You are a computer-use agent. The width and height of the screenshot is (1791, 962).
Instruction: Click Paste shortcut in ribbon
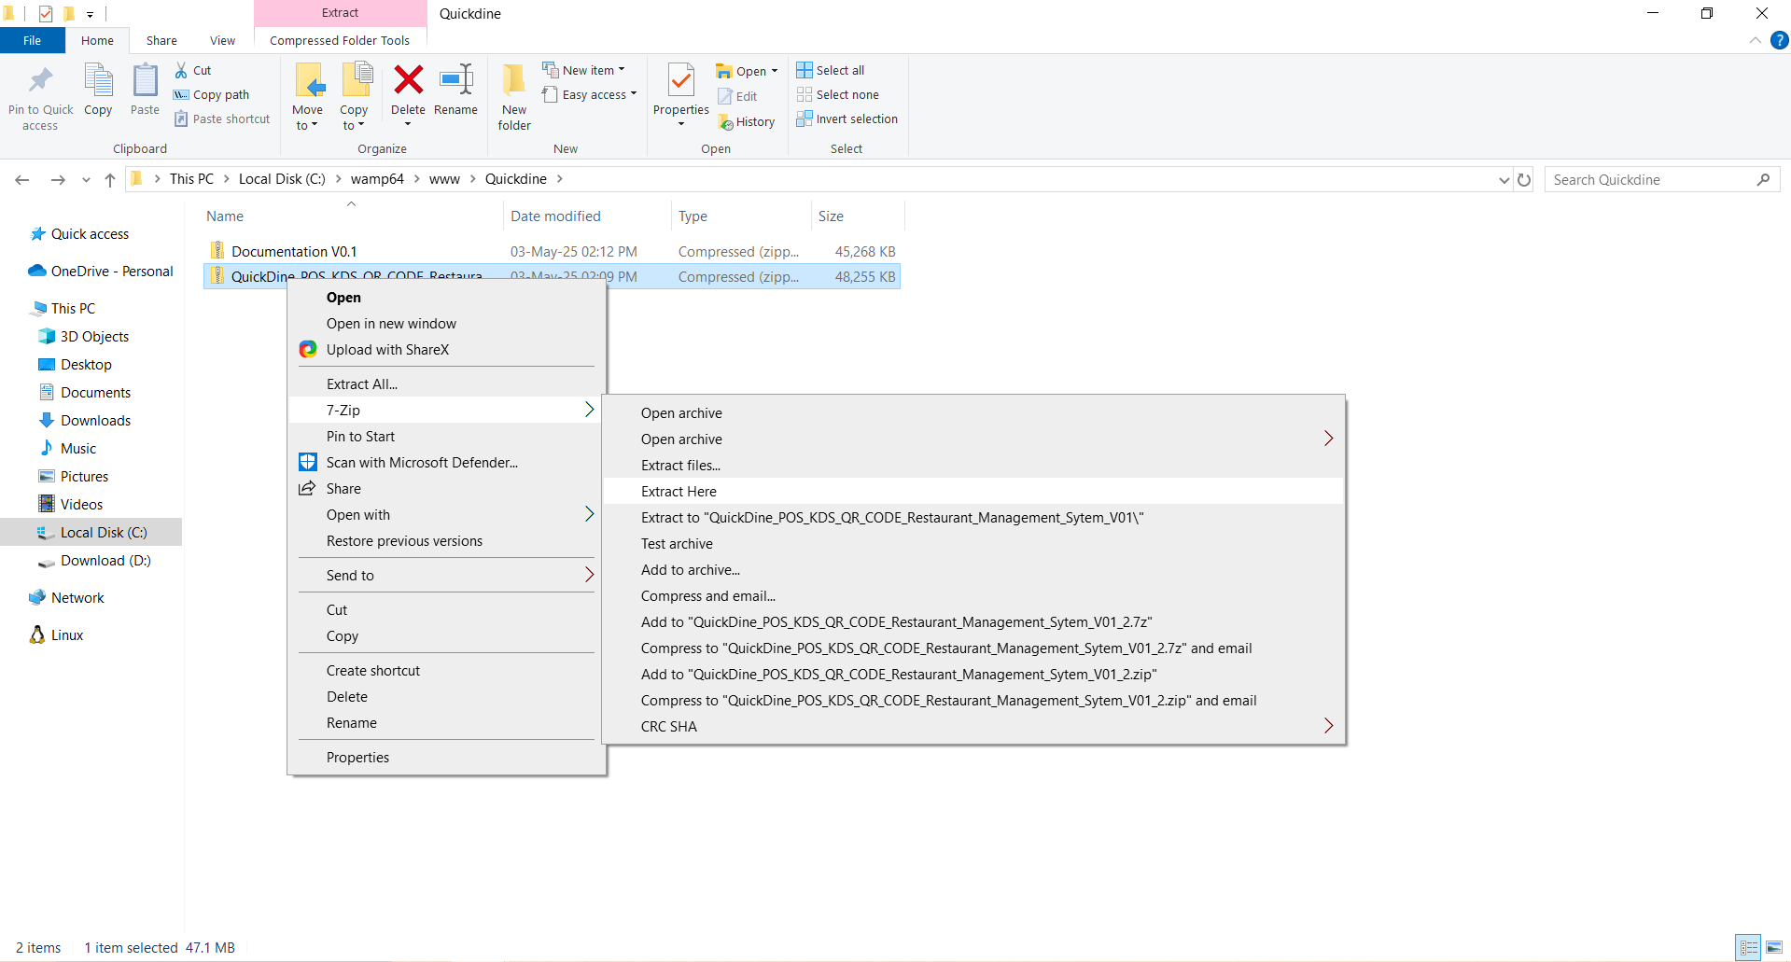(222, 119)
